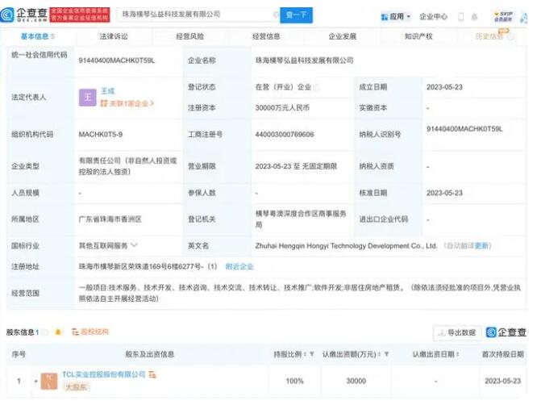Viewport: 537px width, 409px height.
Task: Click the SVIP membership badge icon
Action: click(502, 16)
